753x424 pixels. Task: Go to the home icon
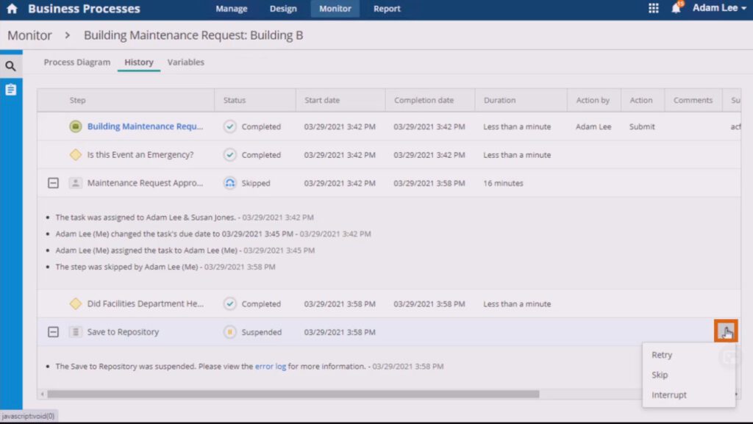click(x=12, y=9)
